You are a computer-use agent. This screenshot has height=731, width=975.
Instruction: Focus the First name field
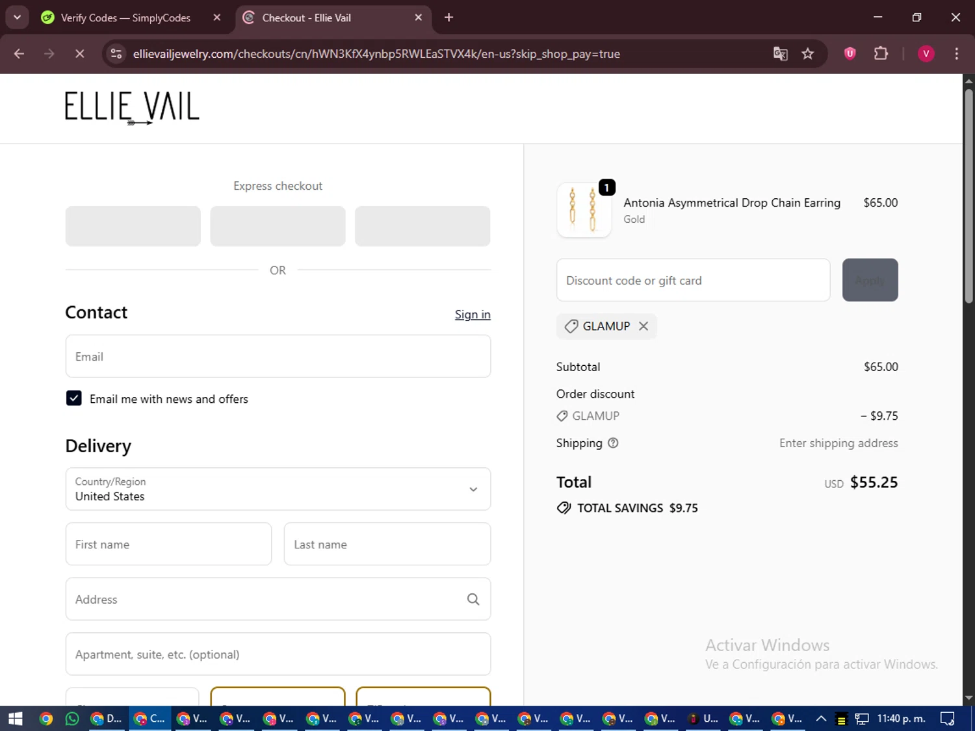point(168,544)
